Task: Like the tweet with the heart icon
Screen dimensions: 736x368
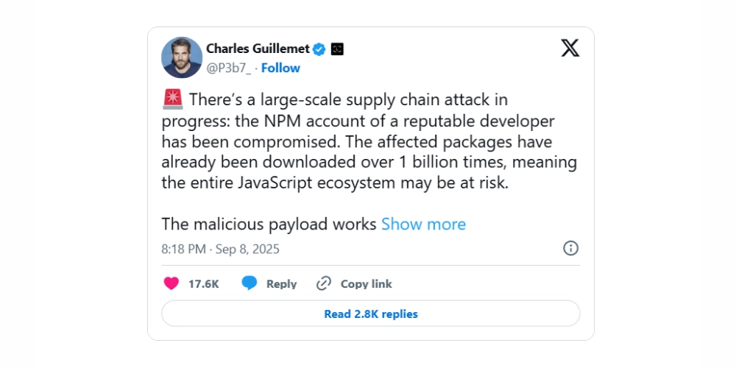Action: point(171,283)
